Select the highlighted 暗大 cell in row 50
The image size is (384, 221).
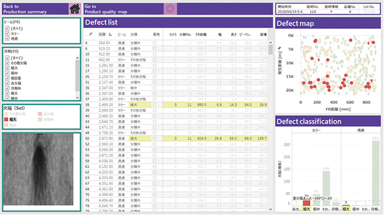(140, 139)
